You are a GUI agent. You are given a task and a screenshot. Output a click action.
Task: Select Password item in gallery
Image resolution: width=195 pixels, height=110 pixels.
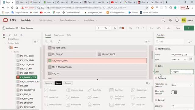tap(94, 105)
